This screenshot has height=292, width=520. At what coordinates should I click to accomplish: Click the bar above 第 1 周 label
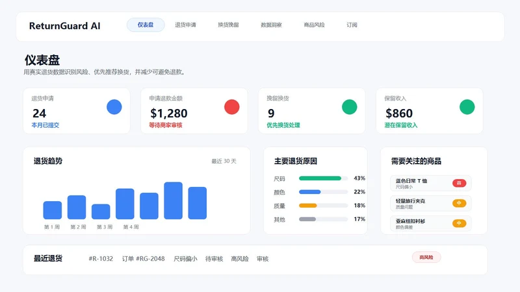(x=53, y=210)
